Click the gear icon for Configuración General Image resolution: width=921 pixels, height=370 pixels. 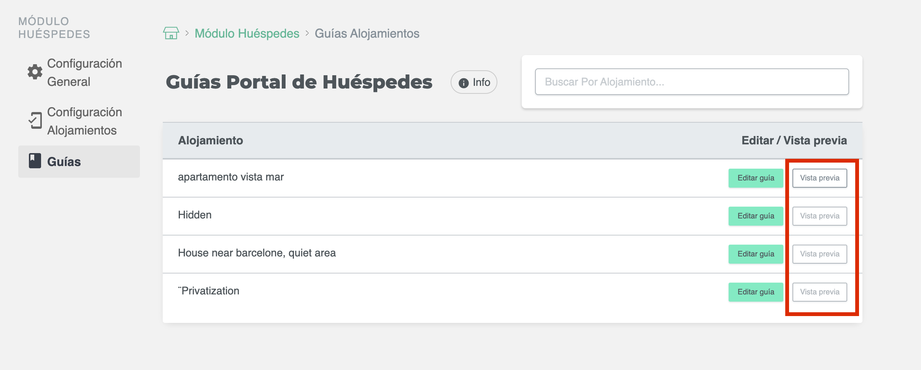(35, 72)
